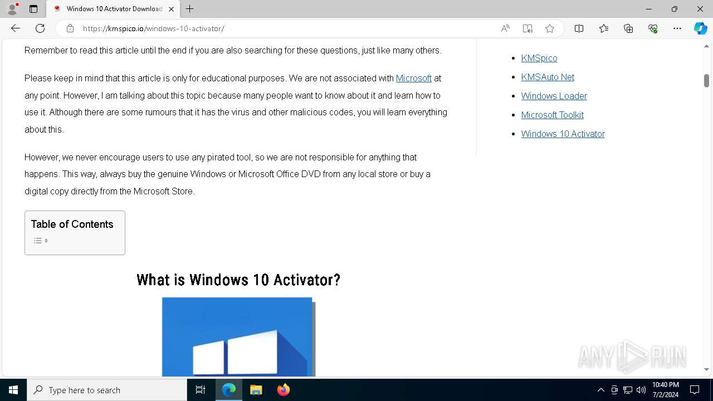
Task: Reload the current page
Action: click(40, 28)
